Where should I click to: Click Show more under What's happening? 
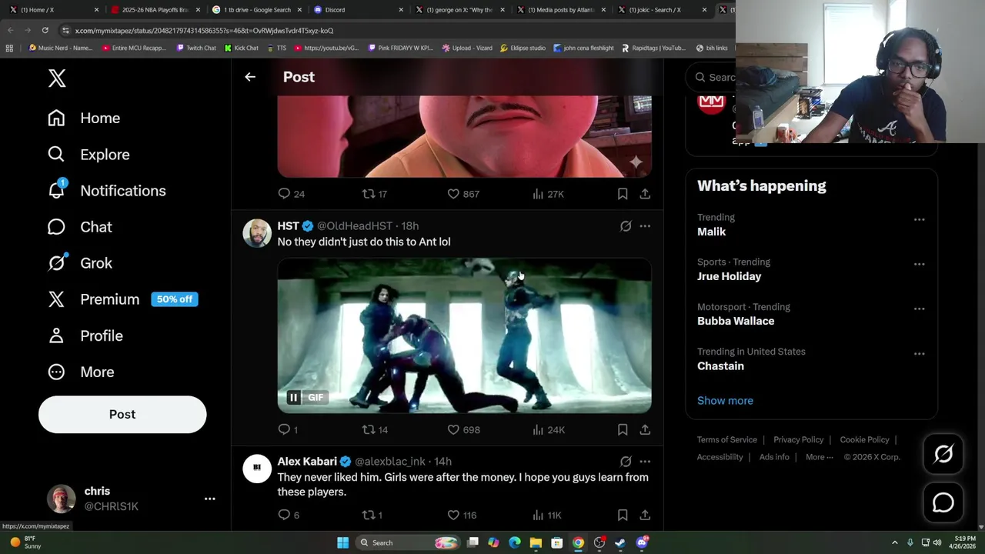pos(725,401)
